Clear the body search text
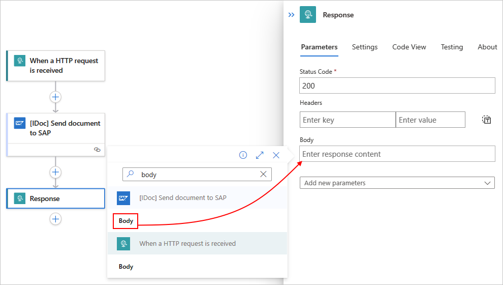This screenshot has width=503, height=285. [x=263, y=174]
